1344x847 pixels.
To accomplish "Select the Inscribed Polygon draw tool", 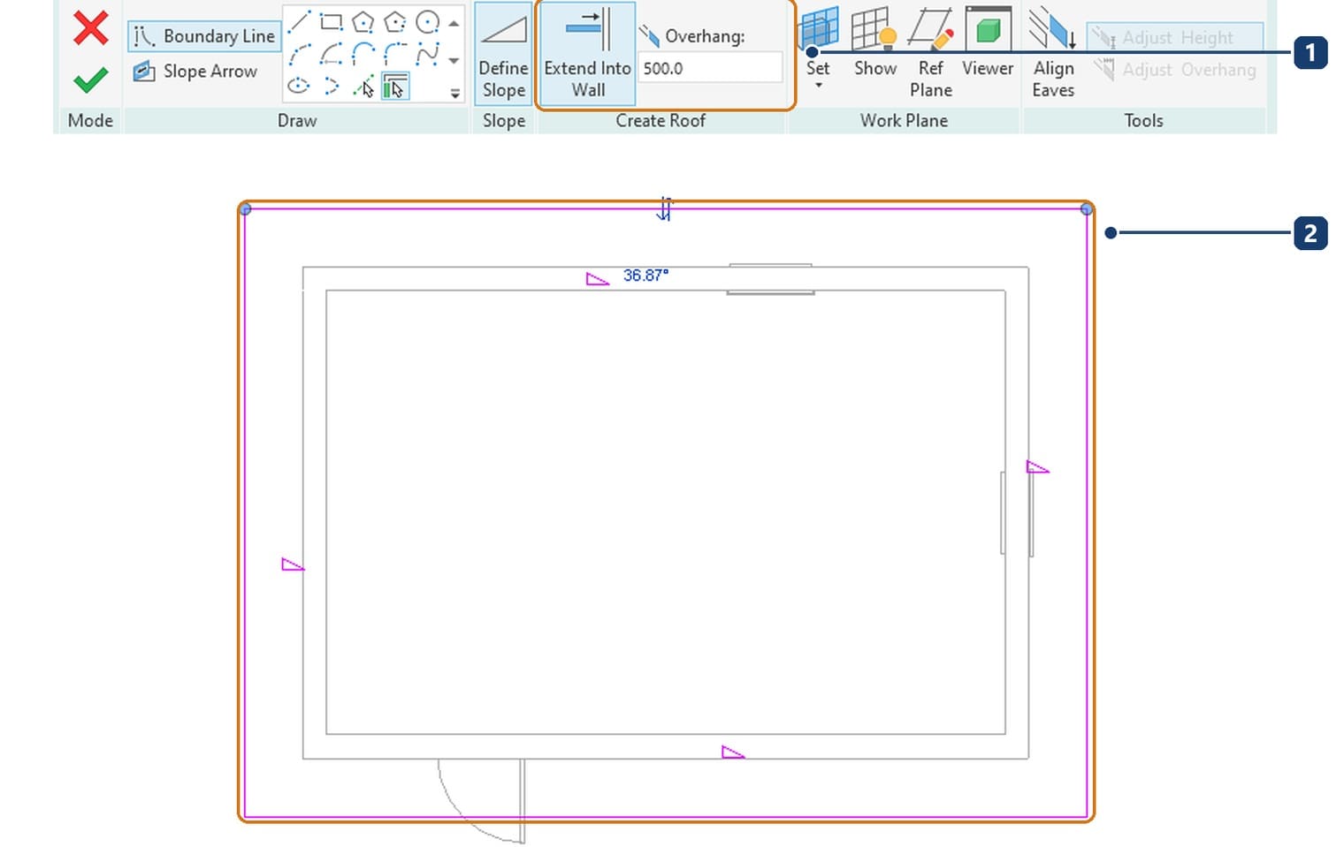I will point(363,22).
